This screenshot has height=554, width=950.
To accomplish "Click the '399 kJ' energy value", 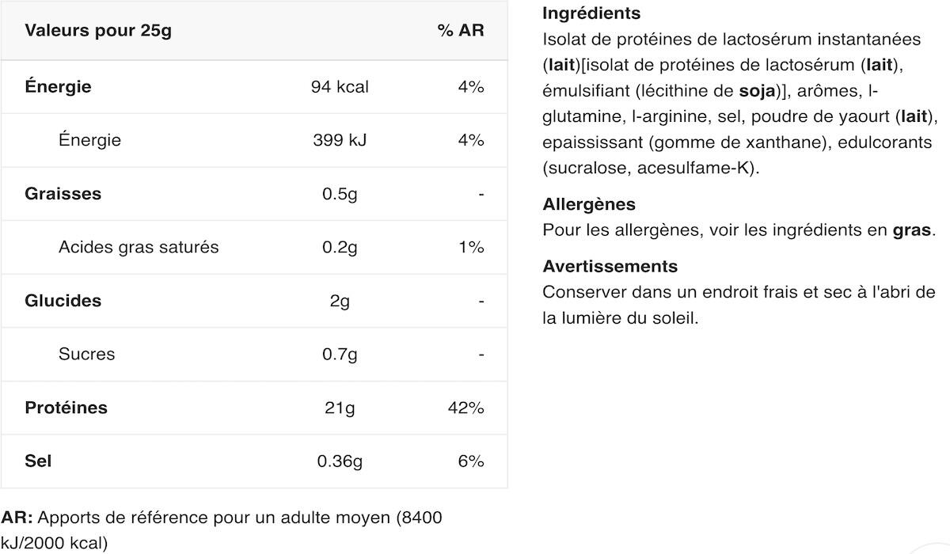I will [340, 140].
